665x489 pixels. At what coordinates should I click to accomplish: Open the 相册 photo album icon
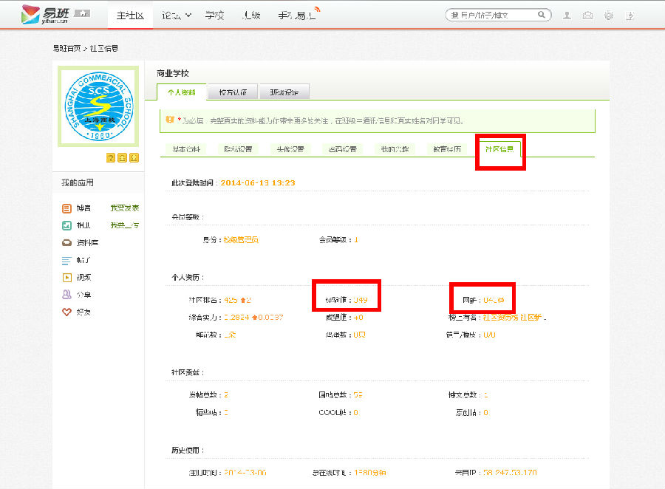point(66,225)
